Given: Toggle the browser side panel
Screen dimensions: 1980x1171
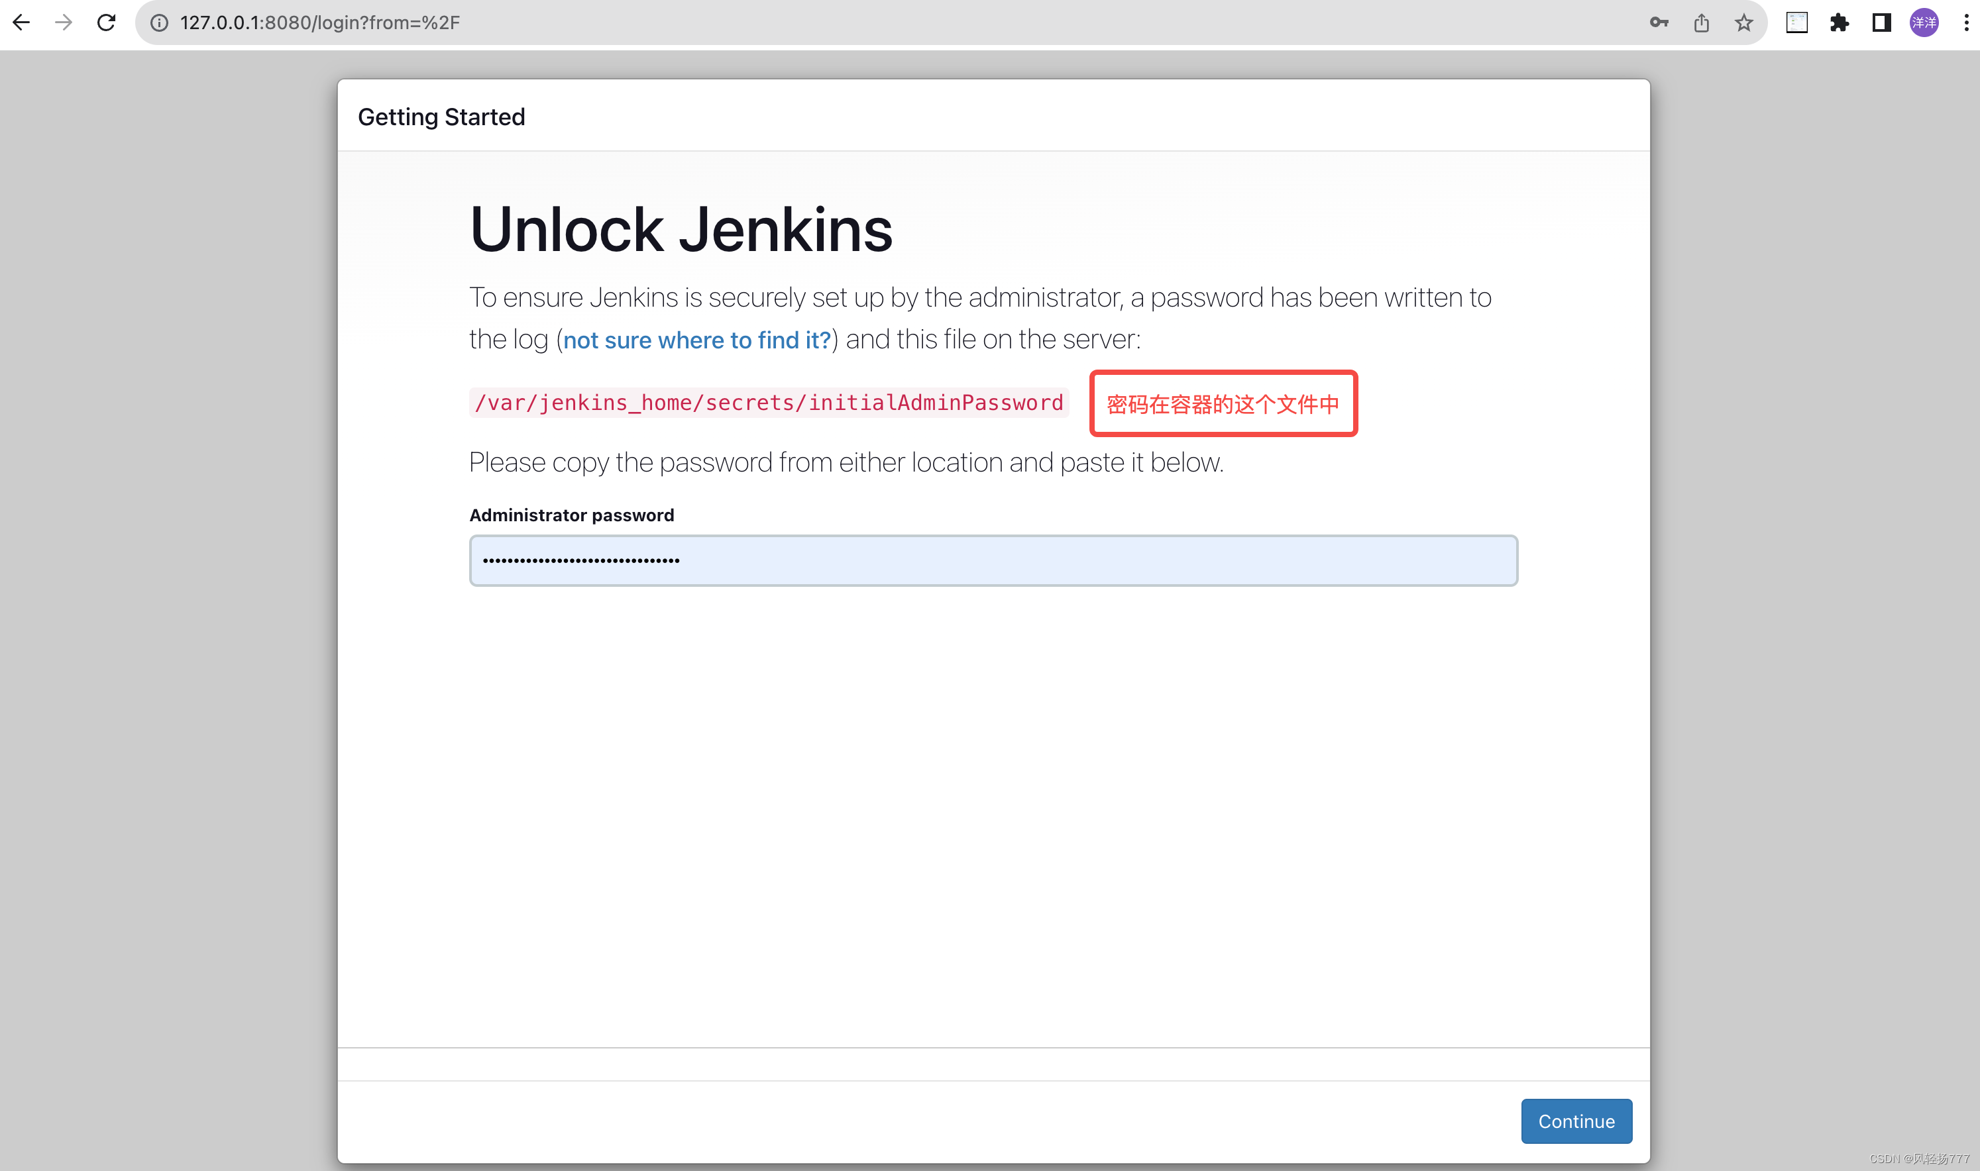Looking at the screenshot, I should tap(1882, 23).
